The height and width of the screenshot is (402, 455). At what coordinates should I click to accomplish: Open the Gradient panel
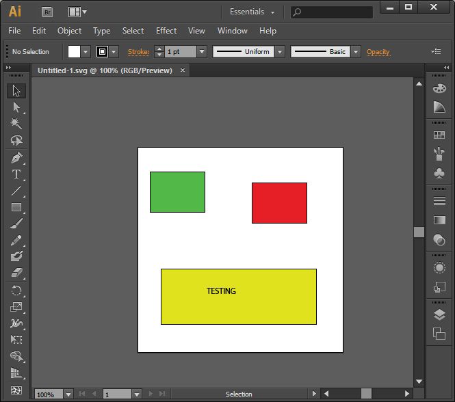[x=439, y=220]
